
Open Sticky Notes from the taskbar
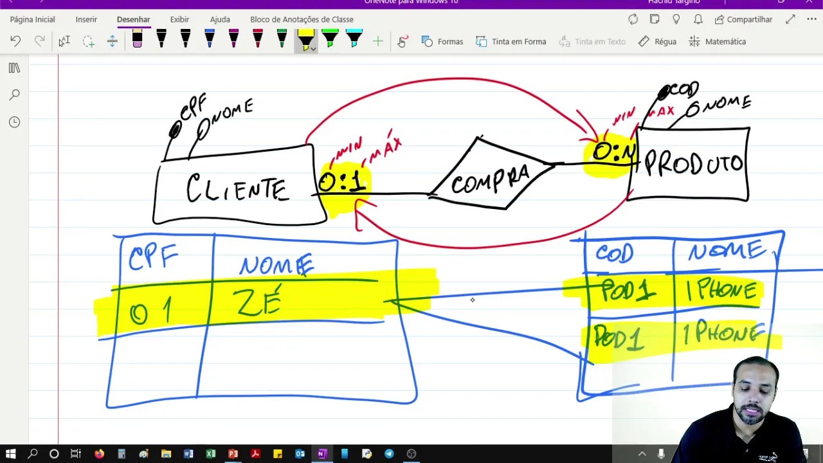tap(278, 454)
